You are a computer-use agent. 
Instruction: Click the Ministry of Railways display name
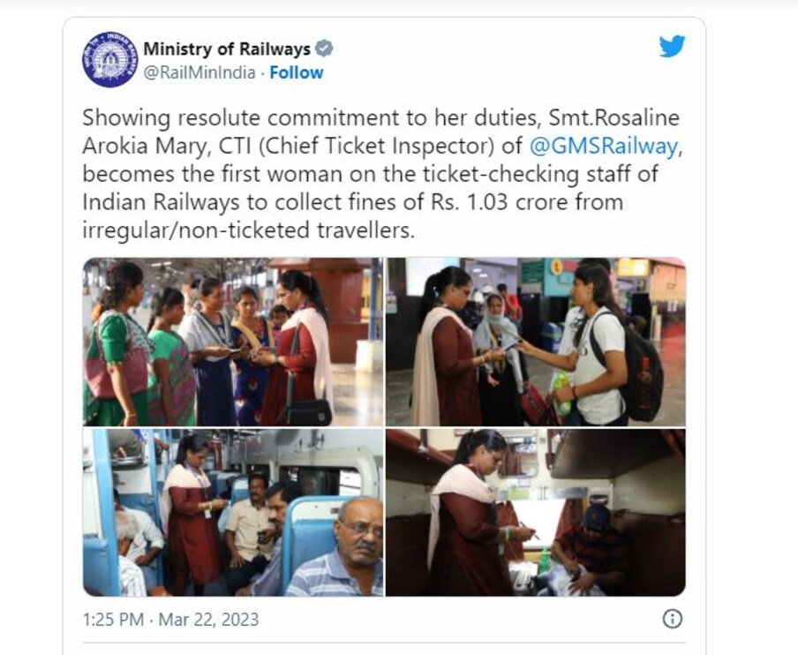[227, 49]
